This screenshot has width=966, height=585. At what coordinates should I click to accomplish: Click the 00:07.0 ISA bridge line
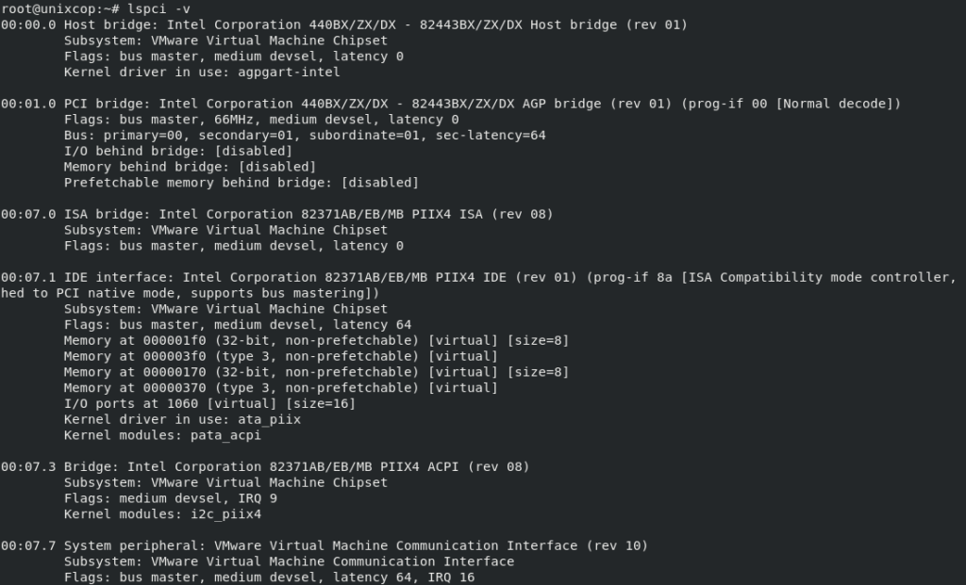(x=277, y=215)
